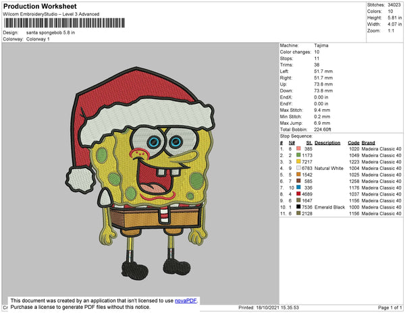The width and height of the screenshot is (405, 313).
Task: Click the 'Brand' column header
Action: point(368,143)
